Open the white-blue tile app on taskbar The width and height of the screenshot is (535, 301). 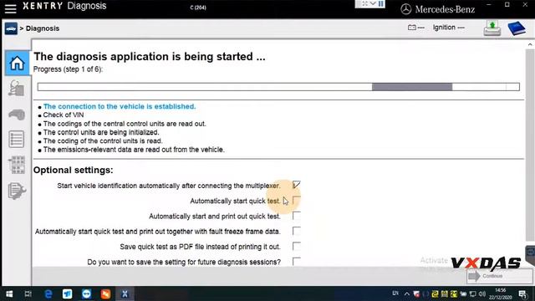pos(67,293)
